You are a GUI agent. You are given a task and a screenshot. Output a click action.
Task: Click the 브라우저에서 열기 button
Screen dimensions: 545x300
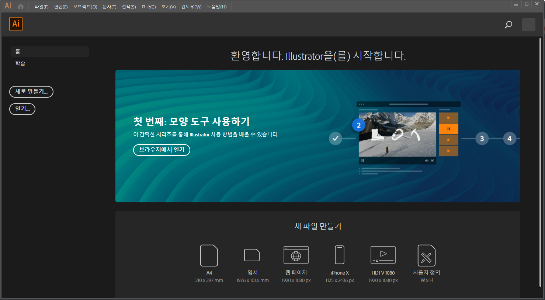(x=162, y=150)
